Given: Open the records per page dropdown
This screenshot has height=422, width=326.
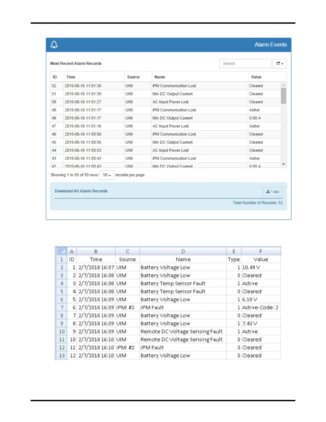Looking at the screenshot, I should click(x=107, y=175).
